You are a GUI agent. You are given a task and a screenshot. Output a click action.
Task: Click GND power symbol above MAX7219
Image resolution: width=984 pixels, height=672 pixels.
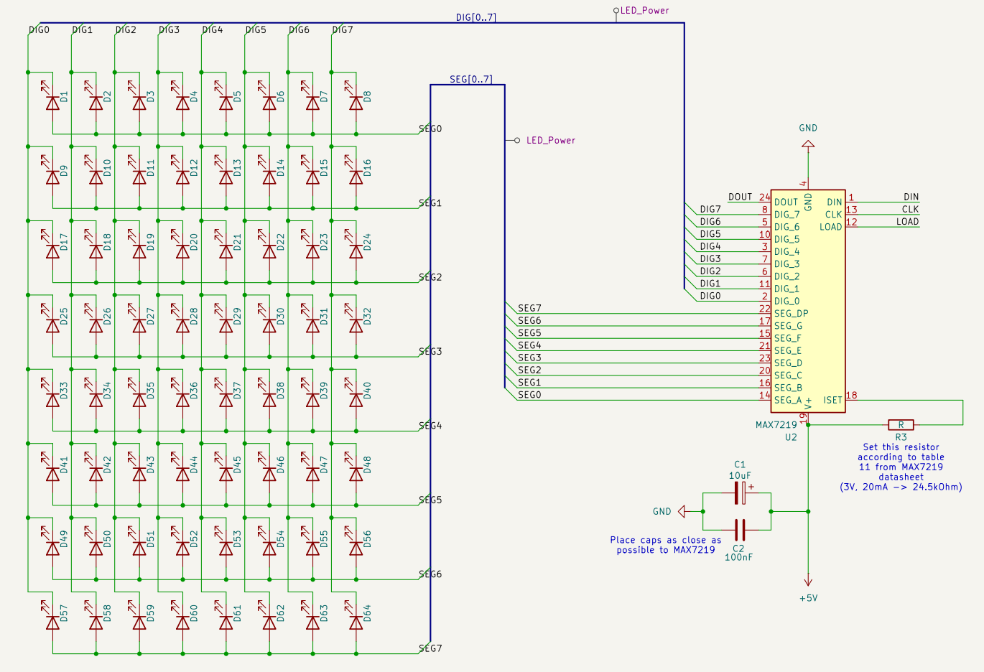point(808,144)
